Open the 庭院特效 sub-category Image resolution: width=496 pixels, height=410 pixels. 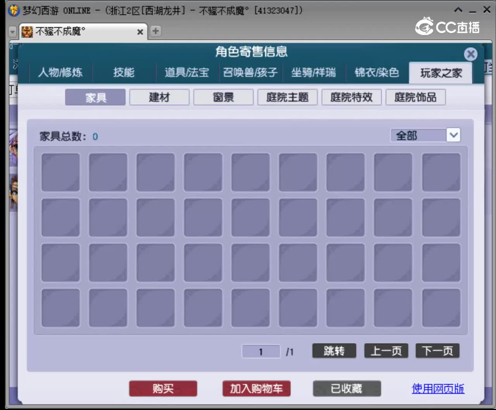coord(351,97)
